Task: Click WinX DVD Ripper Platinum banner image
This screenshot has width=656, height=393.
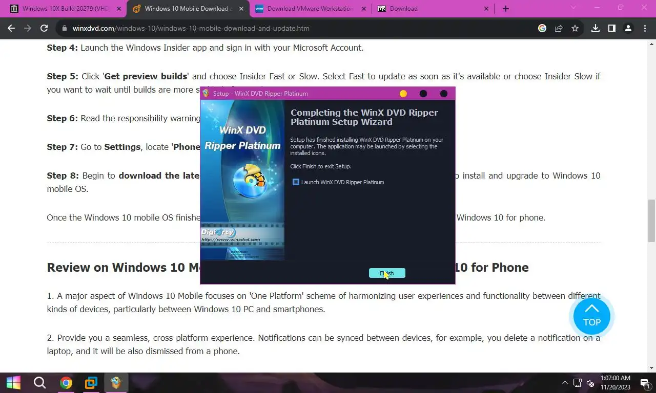Action: [x=242, y=180]
